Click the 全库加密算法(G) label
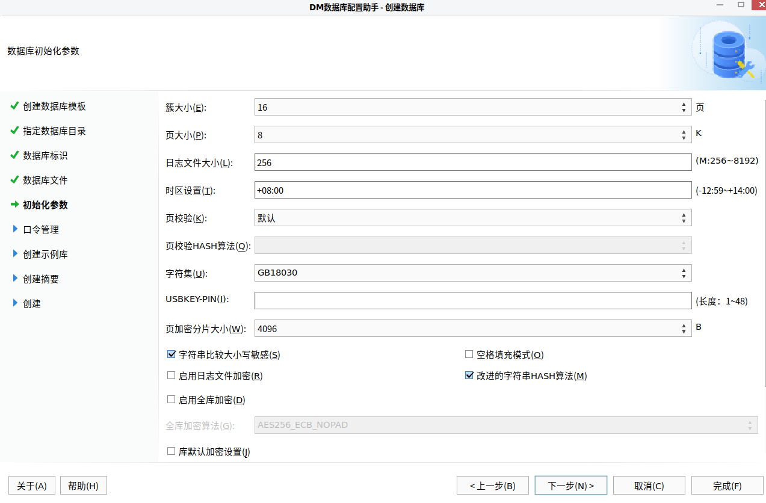The image size is (766, 503). pyautogui.click(x=200, y=425)
